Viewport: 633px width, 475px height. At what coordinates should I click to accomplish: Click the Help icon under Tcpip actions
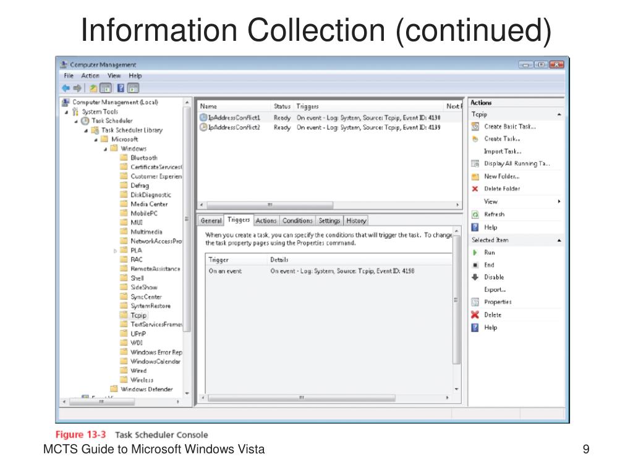pyautogui.click(x=475, y=228)
